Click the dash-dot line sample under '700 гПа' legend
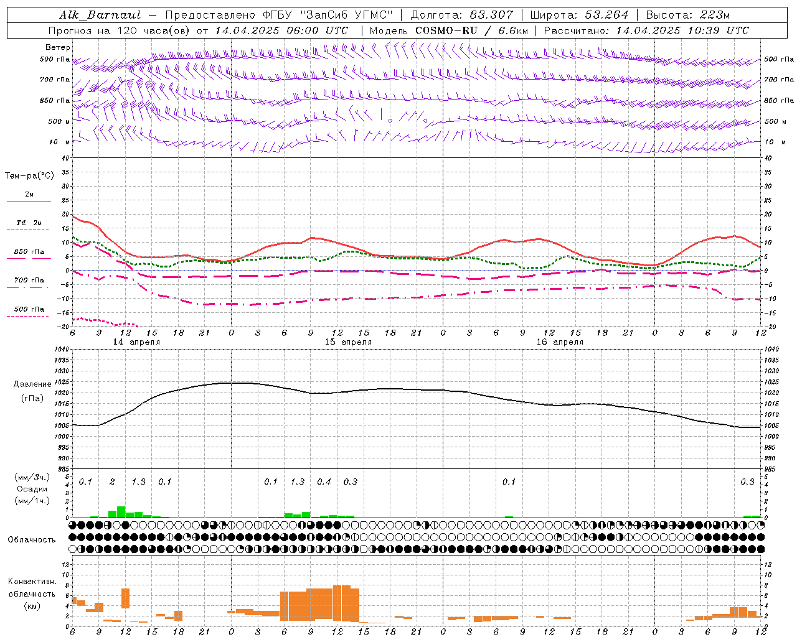The width and height of the screenshot is (797, 637). (x=29, y=288)
